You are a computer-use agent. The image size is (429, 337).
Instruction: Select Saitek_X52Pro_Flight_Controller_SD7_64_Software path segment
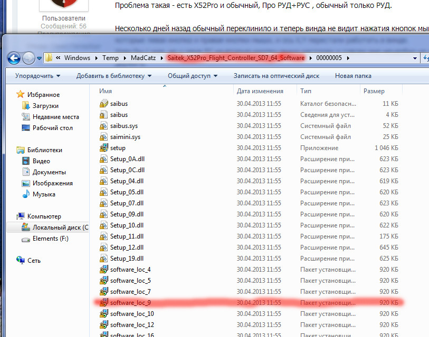coord(236,58)
